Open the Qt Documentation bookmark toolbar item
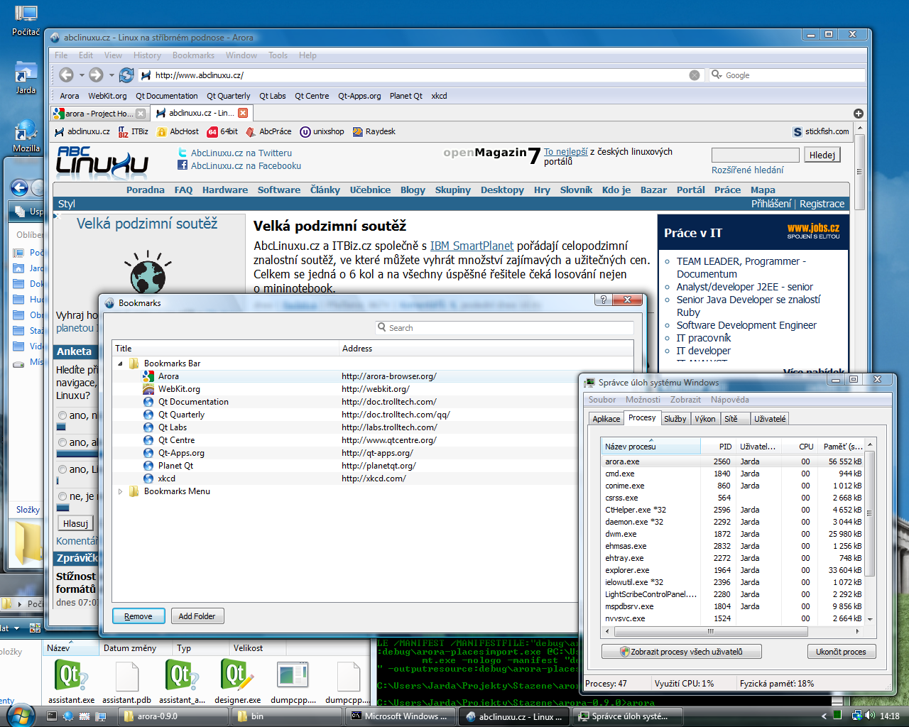This screenshot has height=727, width=909. 167,96
